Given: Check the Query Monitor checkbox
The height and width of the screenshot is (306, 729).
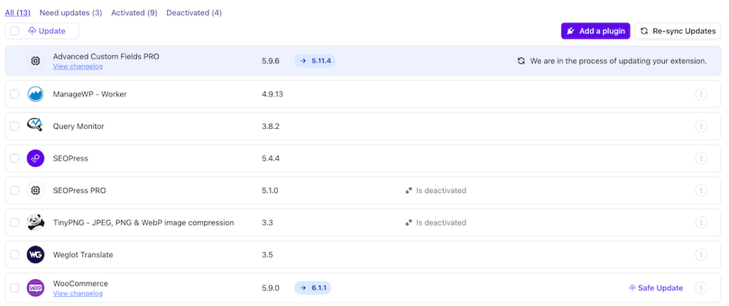Looking at the screenshot, I should point(15,126).
